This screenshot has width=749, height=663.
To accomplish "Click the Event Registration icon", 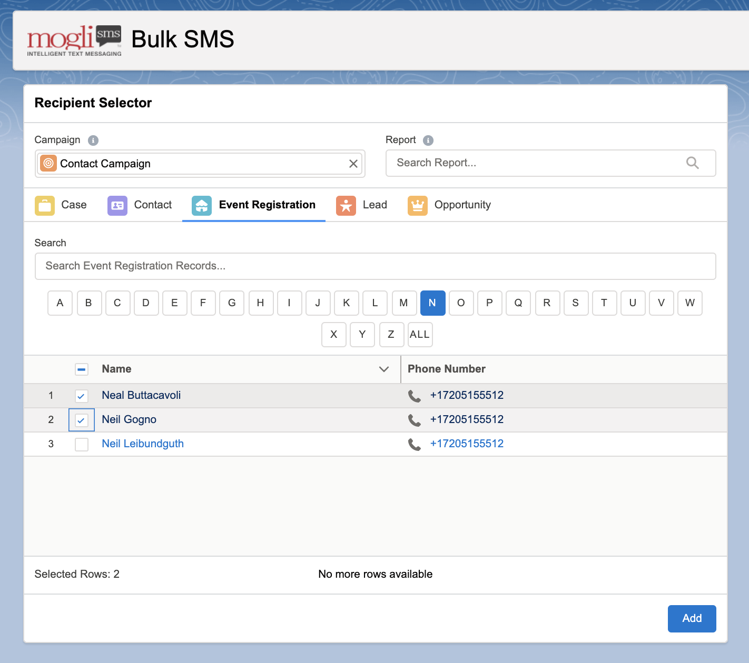I will tap(202, 206).
